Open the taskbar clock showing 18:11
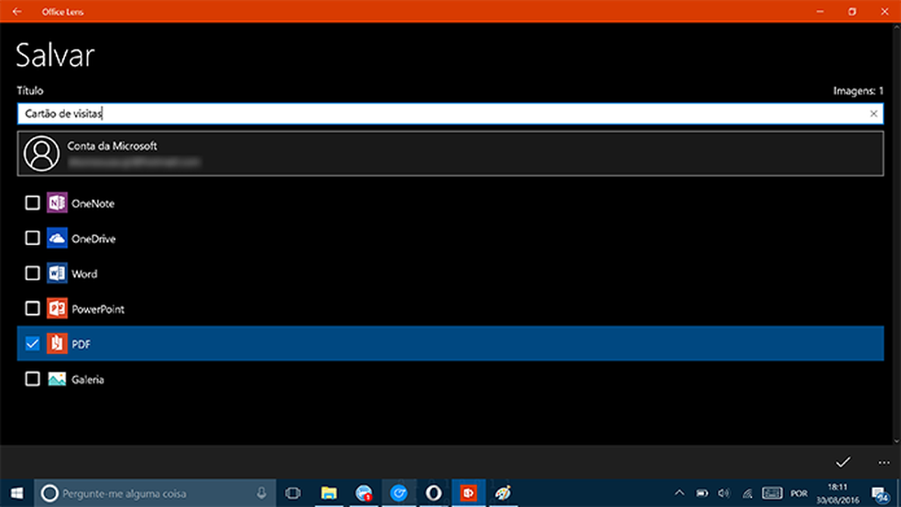 click(838, 493)
